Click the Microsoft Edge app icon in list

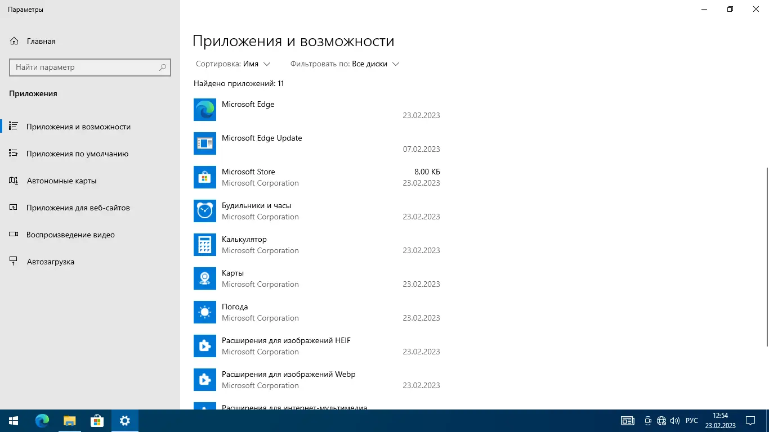pos(205,110)
